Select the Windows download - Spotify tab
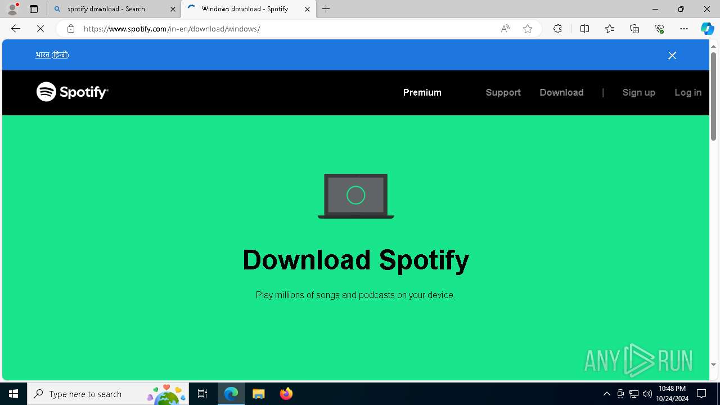This screenshot has height=405, width=720. click(248, 9)
